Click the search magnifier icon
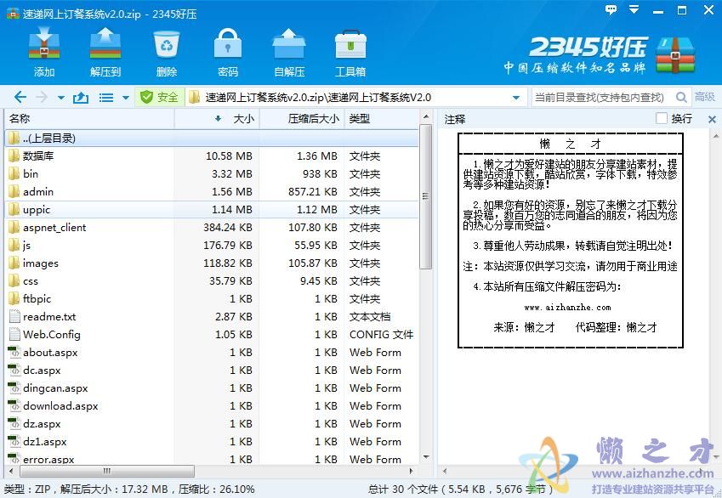This screenshot has height=498, width=722. [x=681, y=97]
